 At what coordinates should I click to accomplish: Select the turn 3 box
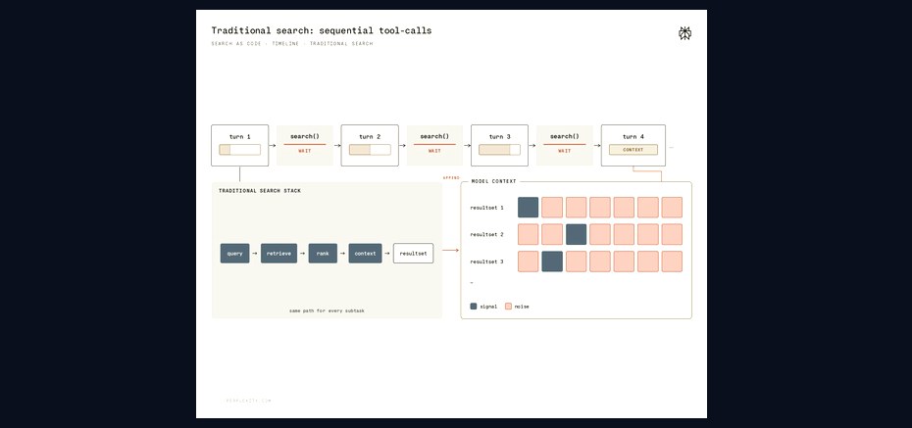pos(499,146)
